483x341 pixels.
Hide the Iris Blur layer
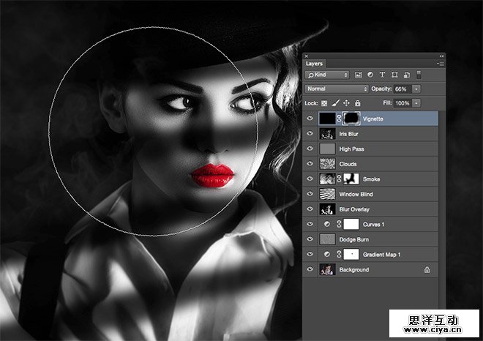tap(310, 134)
